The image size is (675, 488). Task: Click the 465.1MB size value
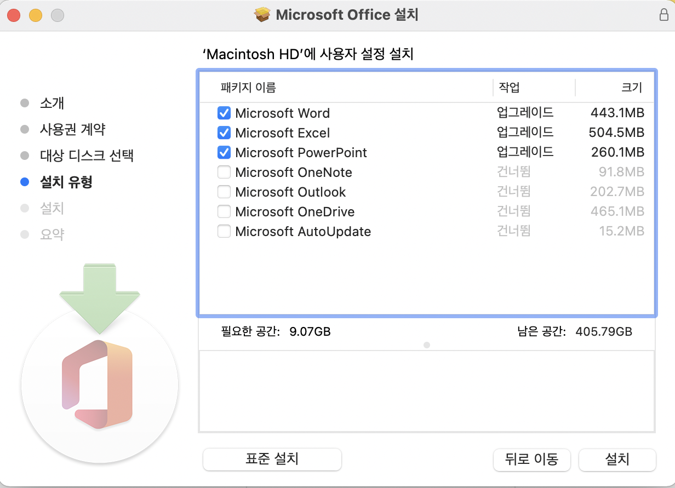coord(617,212)
